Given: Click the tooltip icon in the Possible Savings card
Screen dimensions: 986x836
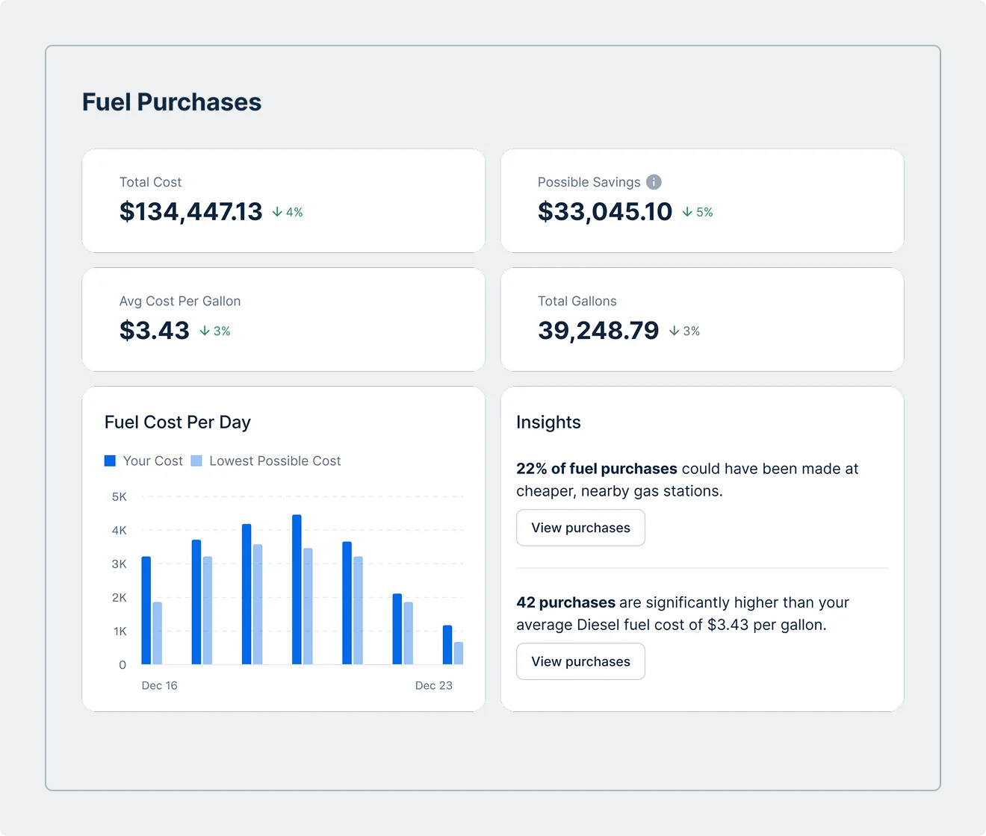Looking at the screenshot, I should point(654,181).
